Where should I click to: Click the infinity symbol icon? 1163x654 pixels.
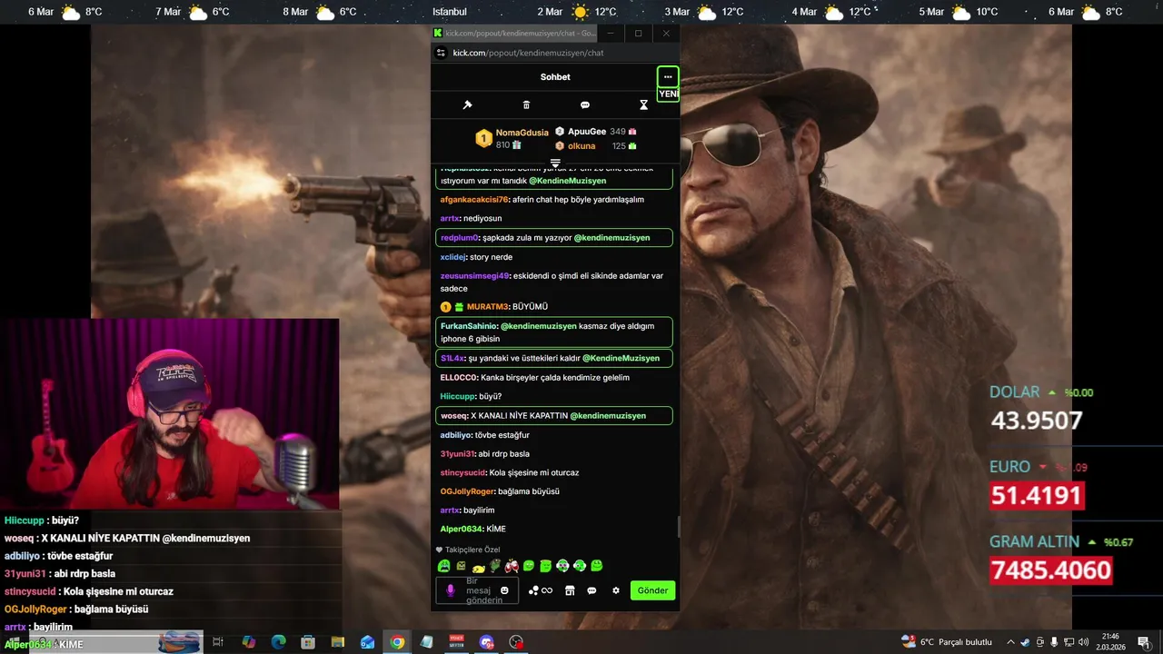[x=547, y=590]
